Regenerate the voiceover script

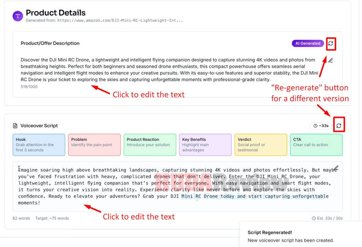[339, 126]
